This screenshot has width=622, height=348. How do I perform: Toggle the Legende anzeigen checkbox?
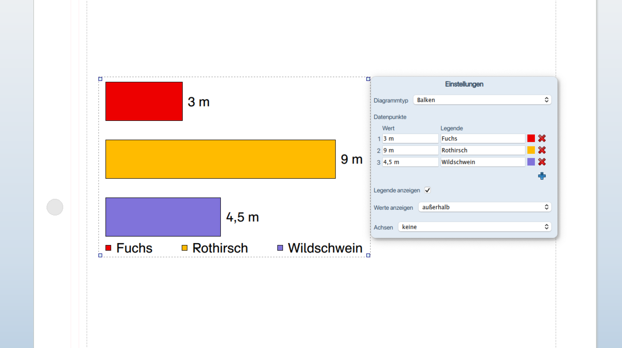[428, 190]
